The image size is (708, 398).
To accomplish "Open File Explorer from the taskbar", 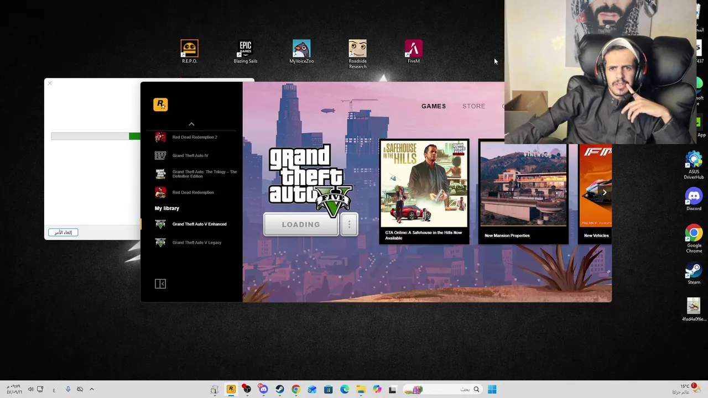I will 361,389.
